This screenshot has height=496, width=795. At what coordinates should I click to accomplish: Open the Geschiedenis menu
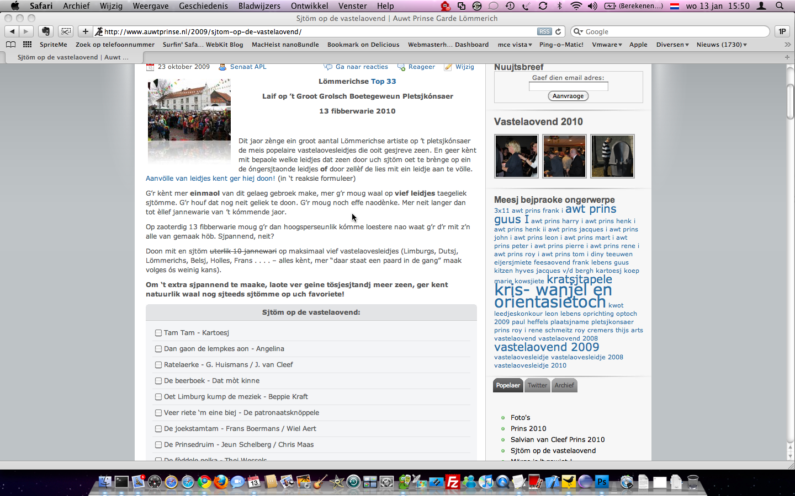click(x=203, y=6)
